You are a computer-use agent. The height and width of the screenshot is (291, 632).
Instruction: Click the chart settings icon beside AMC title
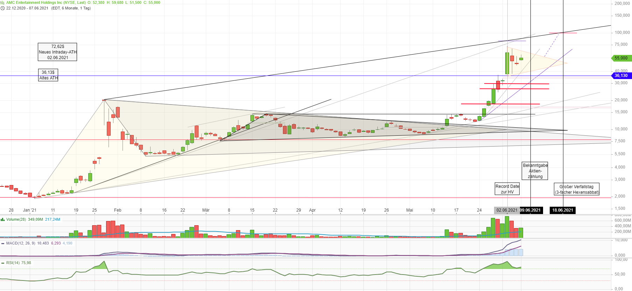pyautogui.click(x=2, y=2)
